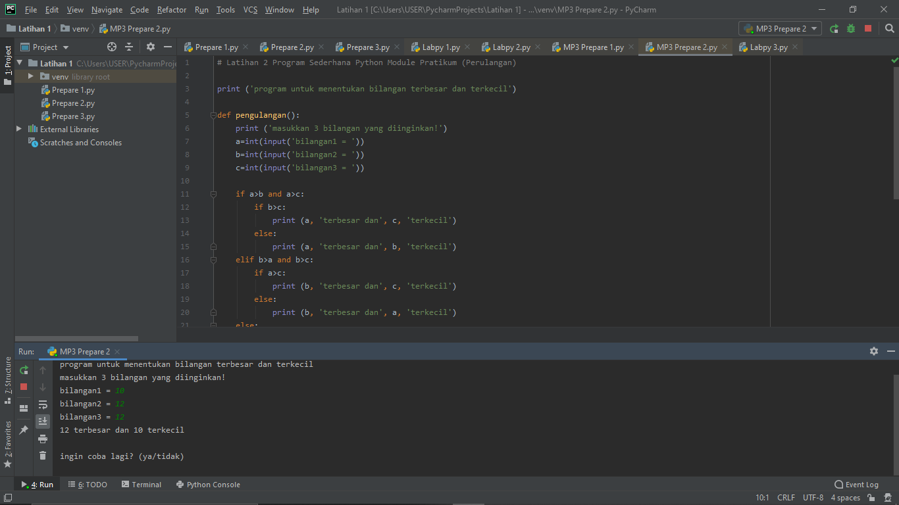Collapse all nodes in Project panel
Image resolution: width=899 pixels, height=505 pixels.
[129, 47]
